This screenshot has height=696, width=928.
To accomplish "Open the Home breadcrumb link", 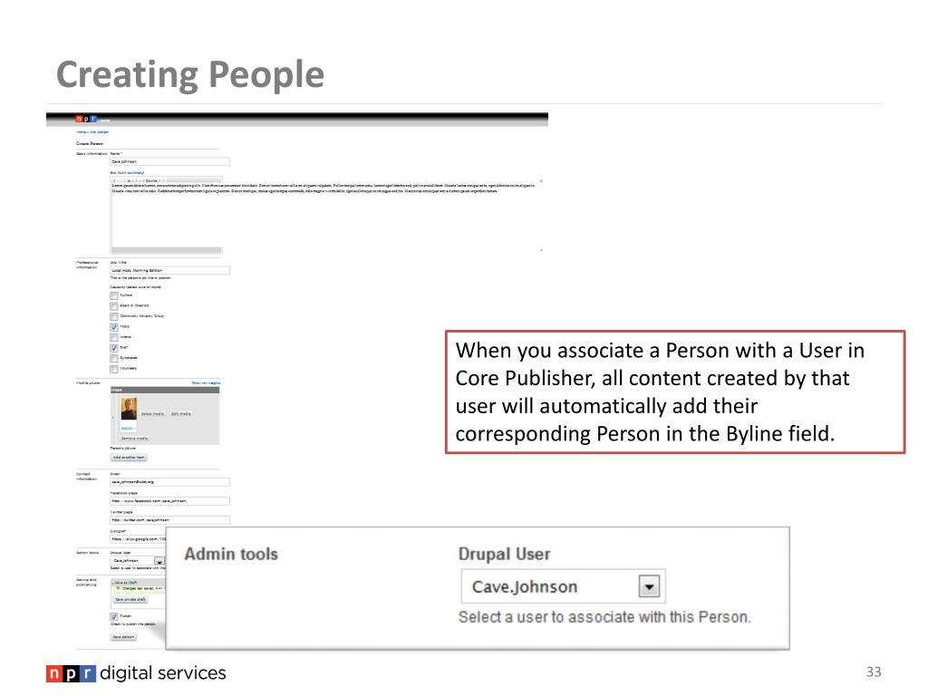I will coord(81,132).
